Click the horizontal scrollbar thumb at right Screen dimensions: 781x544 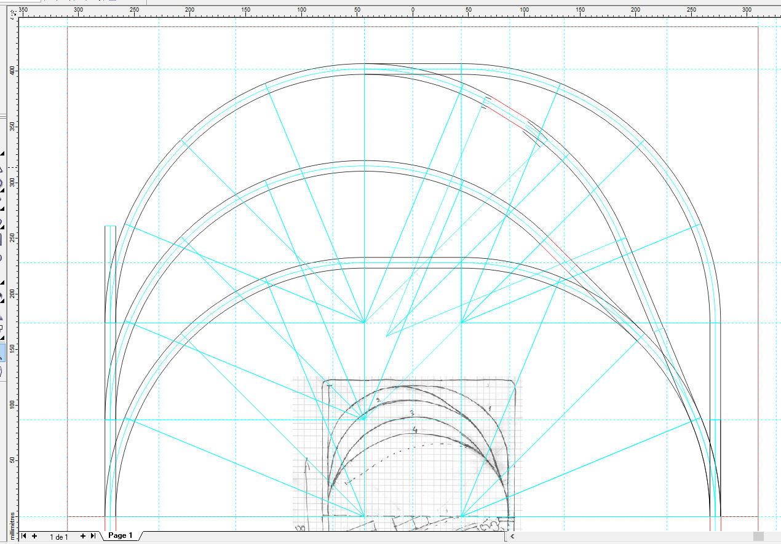tap(759, 537)
